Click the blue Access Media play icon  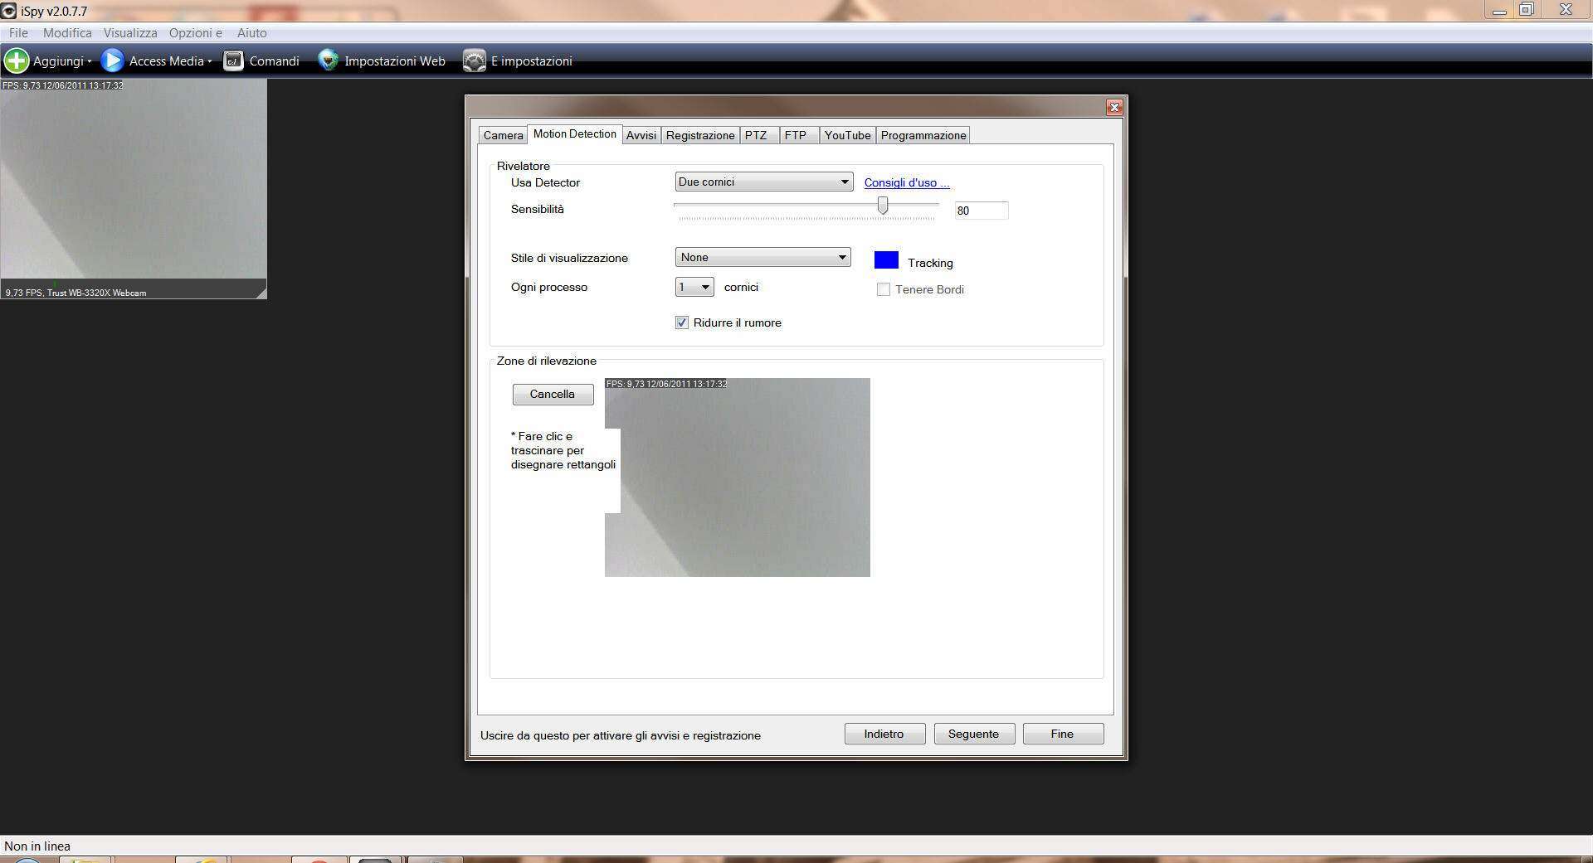point(112,61)
